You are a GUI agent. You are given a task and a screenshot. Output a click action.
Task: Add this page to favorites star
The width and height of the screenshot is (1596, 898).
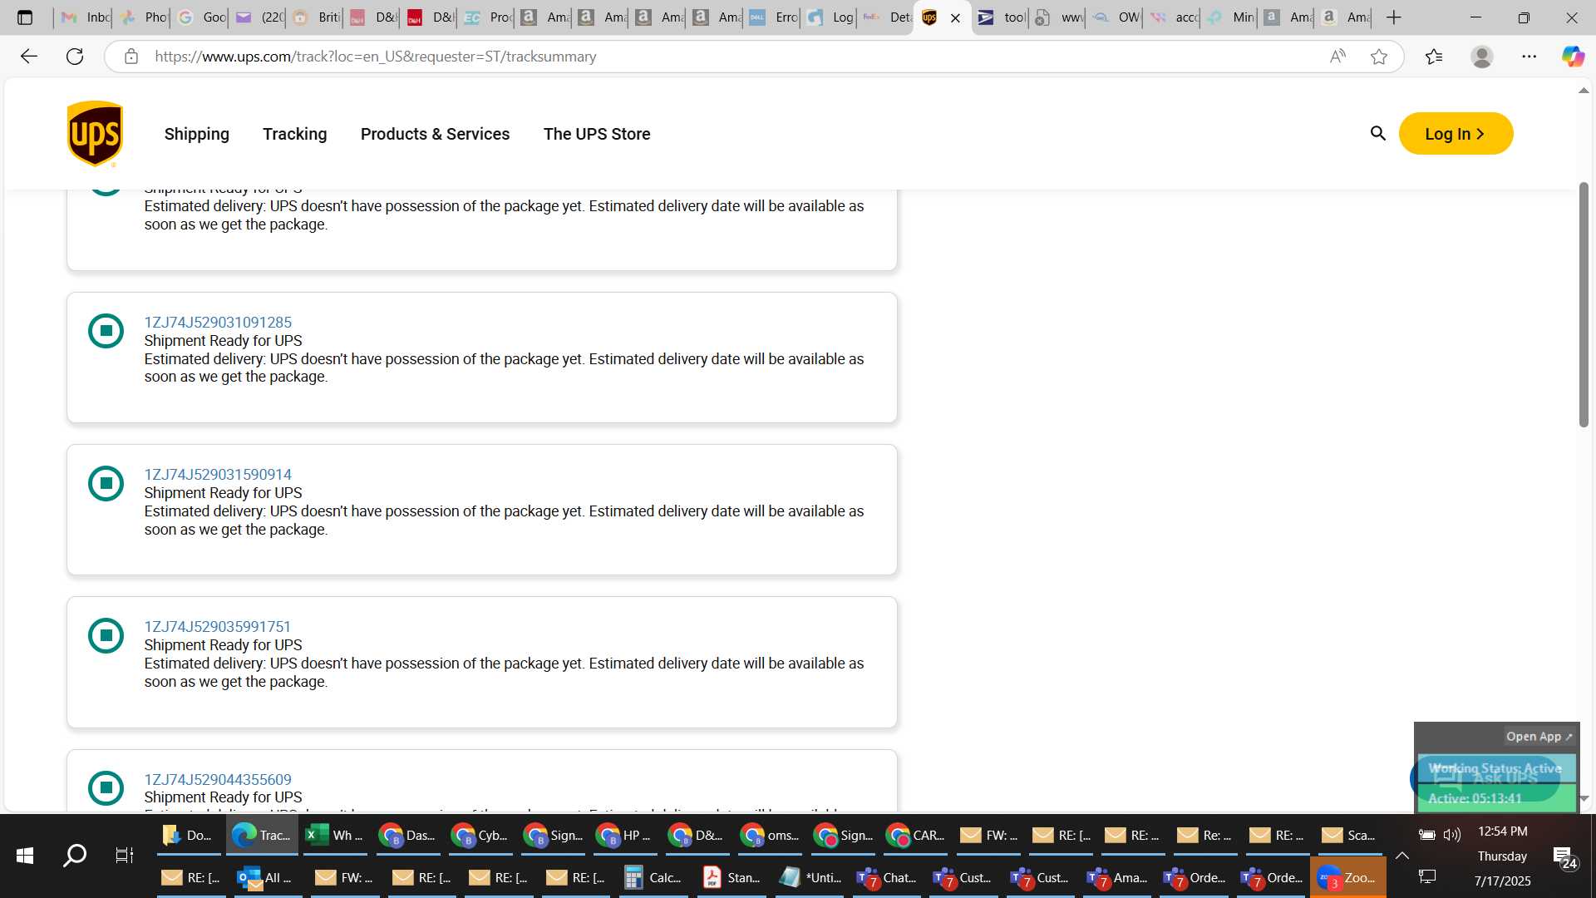pyautogui.click(x=1379, y=57)
